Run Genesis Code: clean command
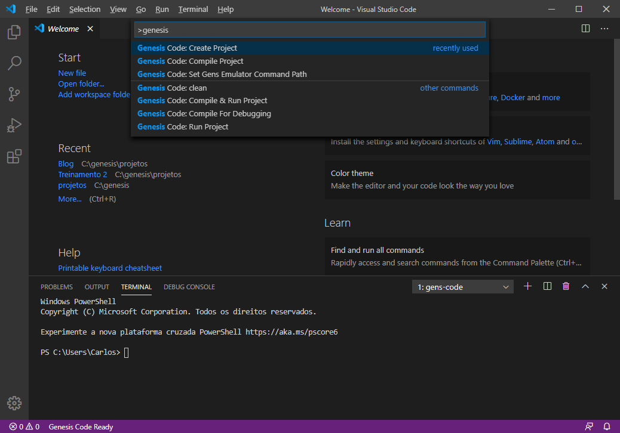Viewport: 620px width, 433px height. point(309,88)
